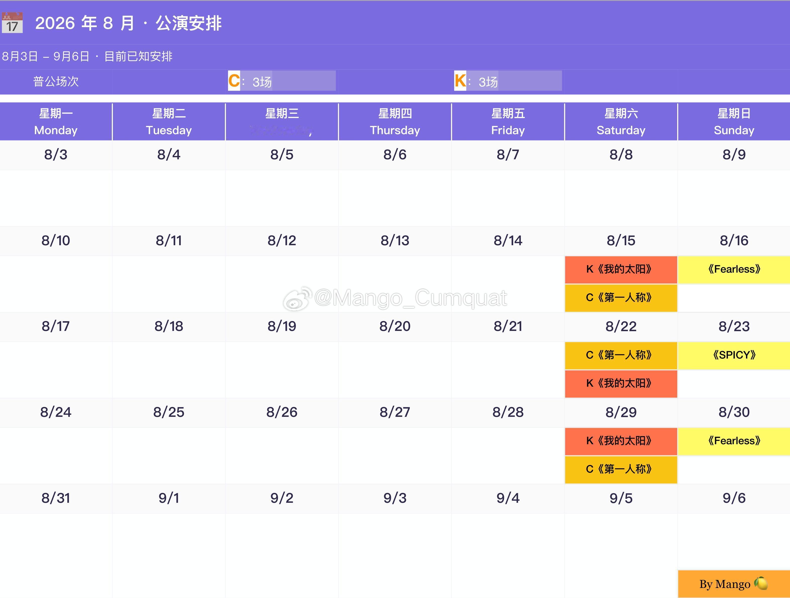Click the 8/13 date cell

click(395, 241)
